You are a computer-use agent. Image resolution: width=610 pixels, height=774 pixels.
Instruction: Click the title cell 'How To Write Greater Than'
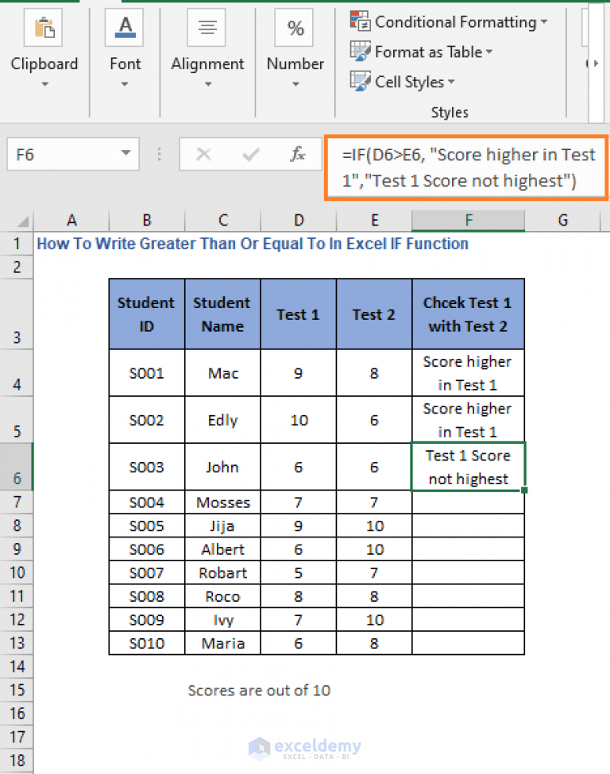coord(253,244)
